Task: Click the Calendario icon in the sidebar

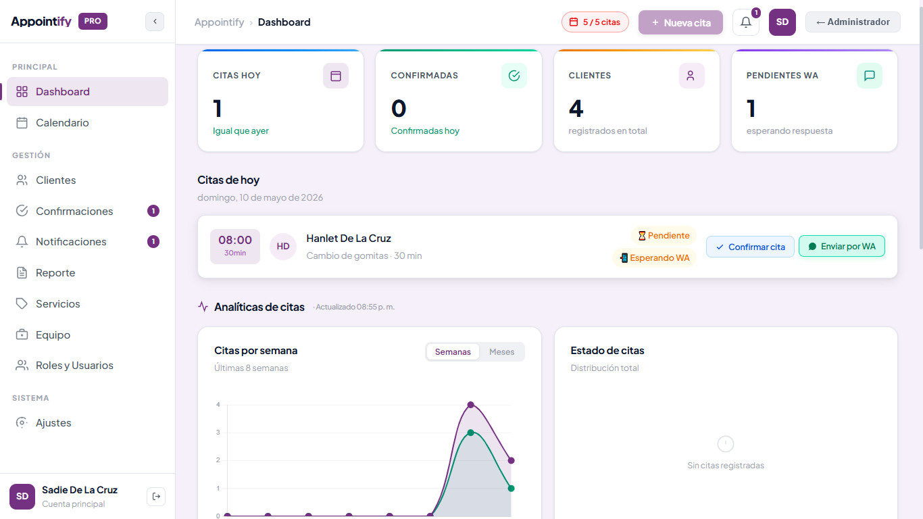Action: coord(22,123)
